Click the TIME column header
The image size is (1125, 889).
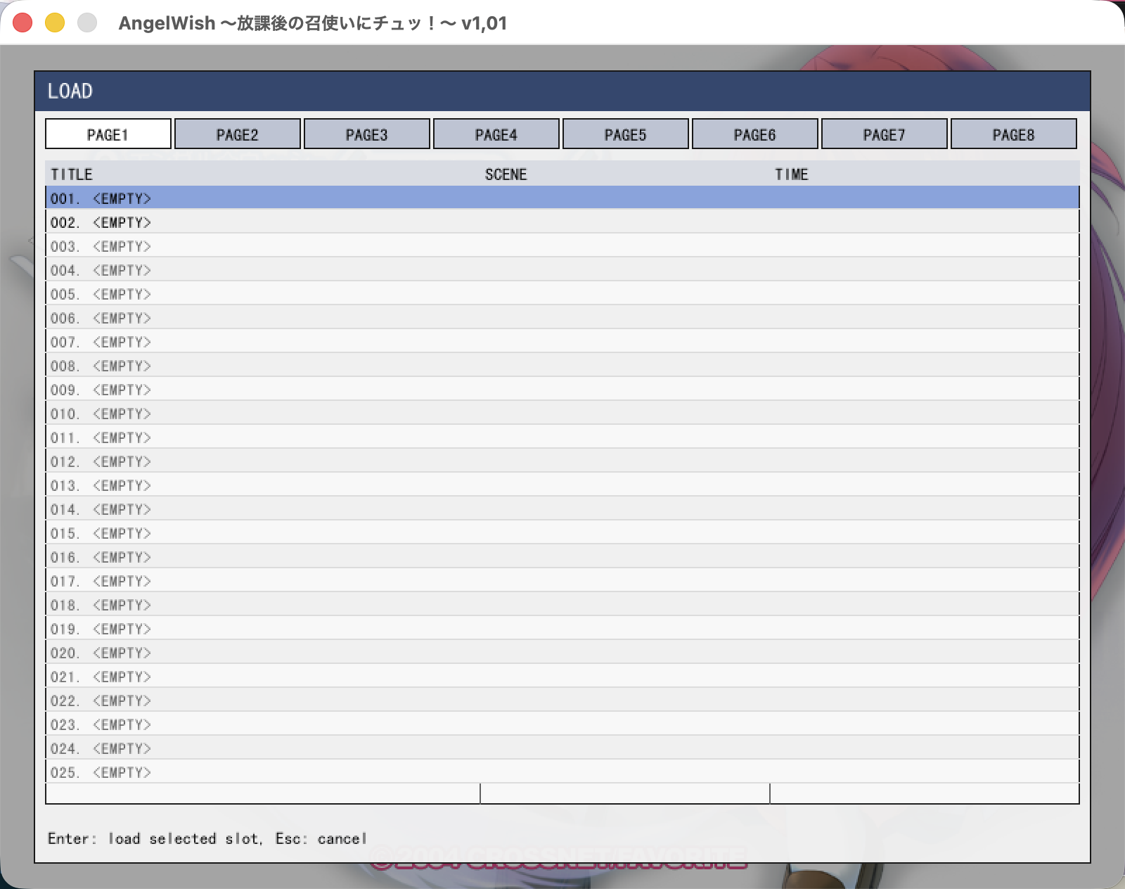(792, 174)
